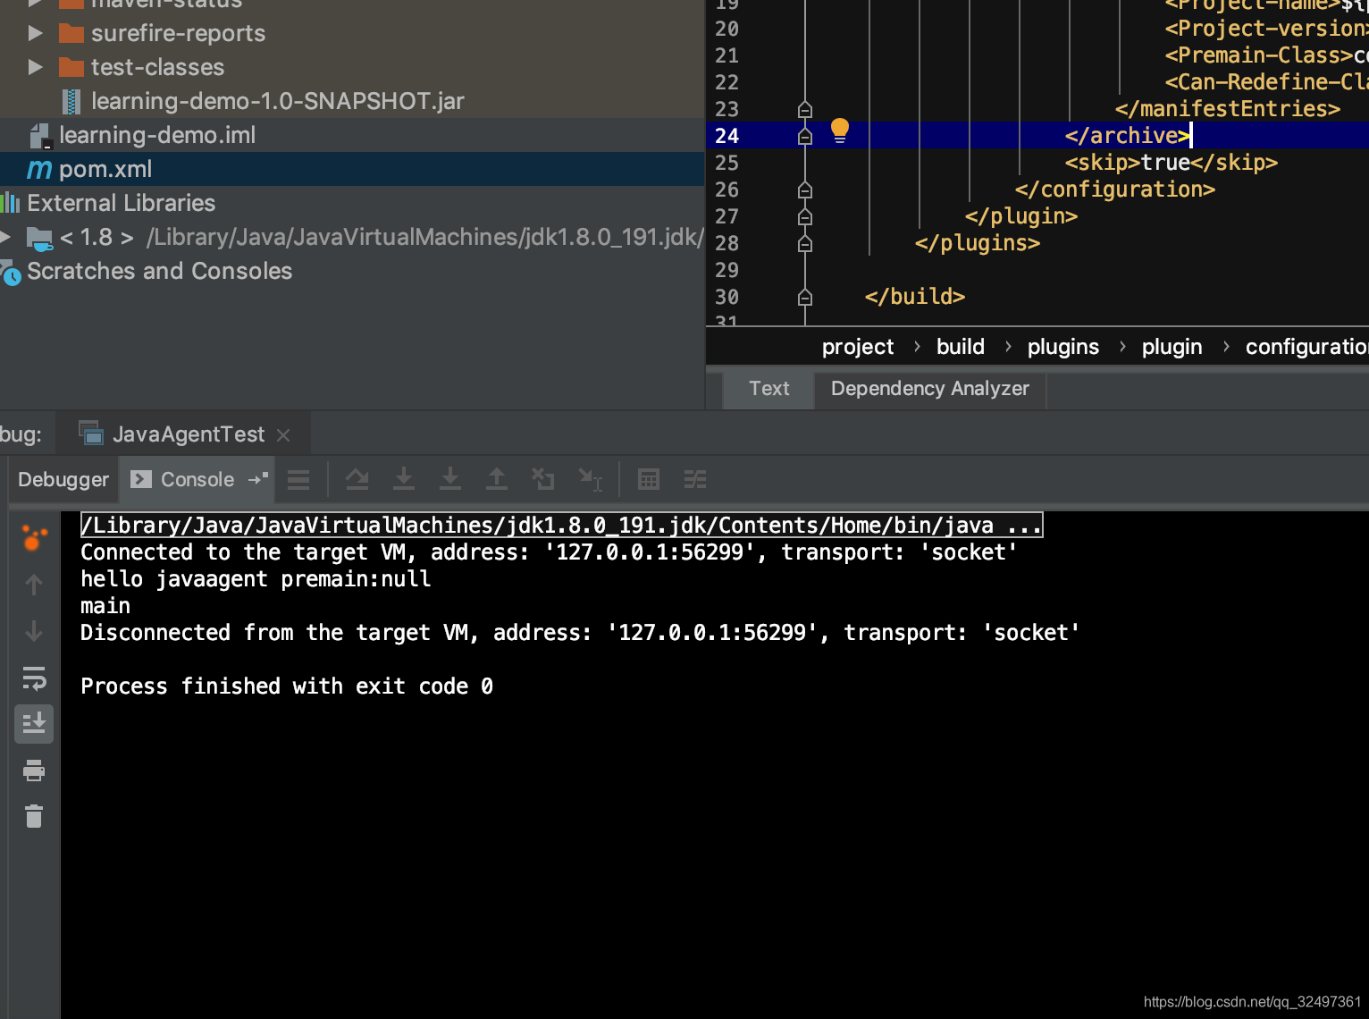Collapse the fold marker on line 26

805,189
